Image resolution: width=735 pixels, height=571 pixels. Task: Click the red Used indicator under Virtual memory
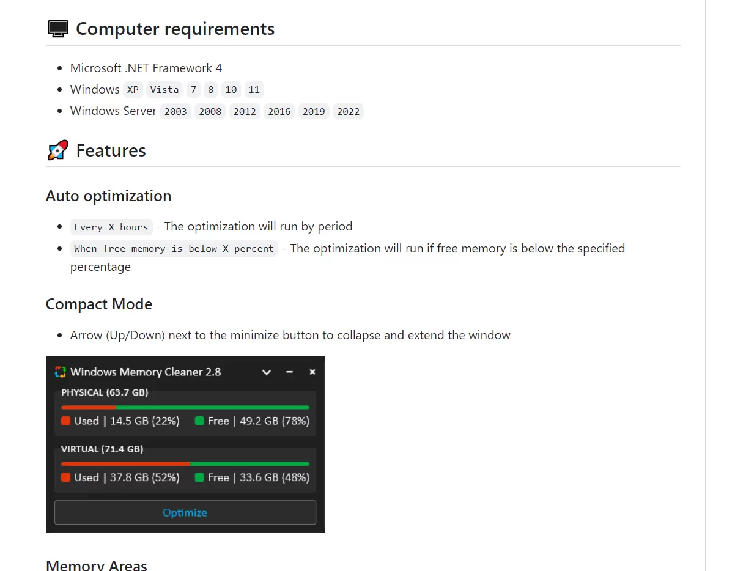pyautogui.click(x=65, y=477)
